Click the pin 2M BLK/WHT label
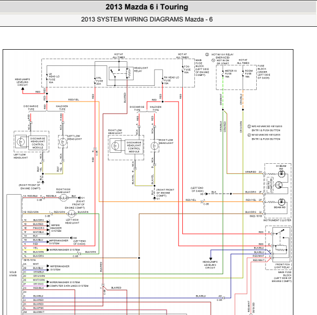 tap(34, 312)
